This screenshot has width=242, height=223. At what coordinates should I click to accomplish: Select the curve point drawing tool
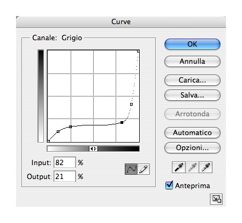[x=131, y=169]
